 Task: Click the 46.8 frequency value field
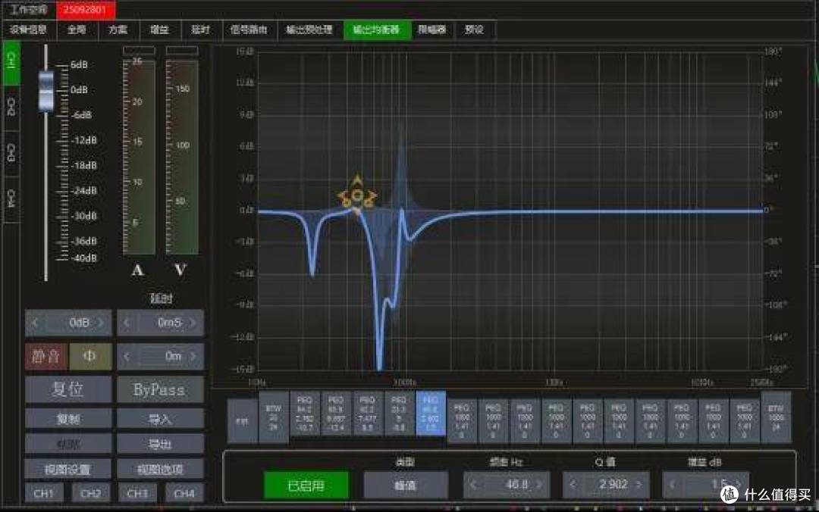click(506, 485)
